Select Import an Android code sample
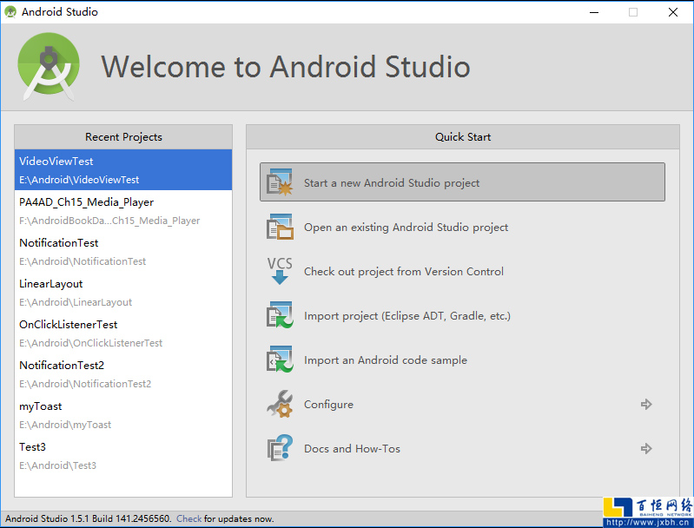This screenshot has height=528, width=694. [x=385, y=360]
